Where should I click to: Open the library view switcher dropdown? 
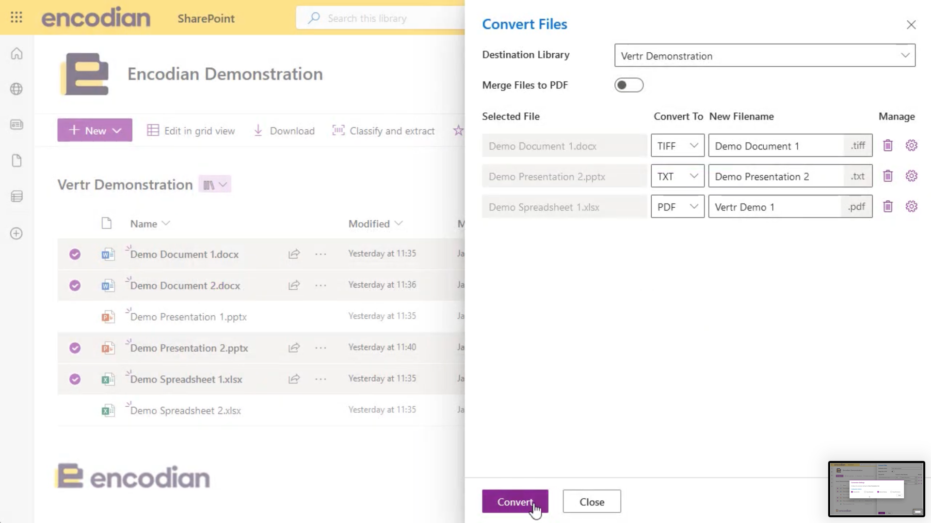pyautogui.click(x=215, y=185)
